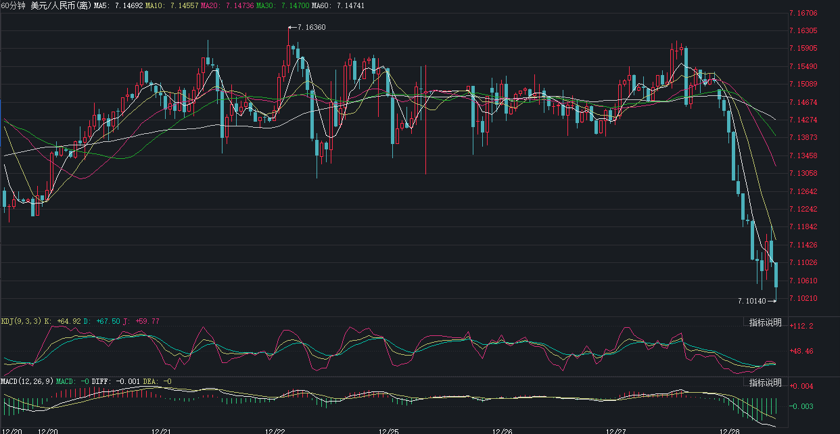Click the KDJ J value +59.77
Image resolution: width=840 pixels, height=434 pixels.
pyautogui.click(x=147, y=321)
